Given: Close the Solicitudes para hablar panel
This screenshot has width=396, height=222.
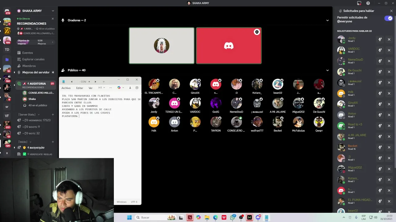Looking at the screenshot, I should point(391,11).
